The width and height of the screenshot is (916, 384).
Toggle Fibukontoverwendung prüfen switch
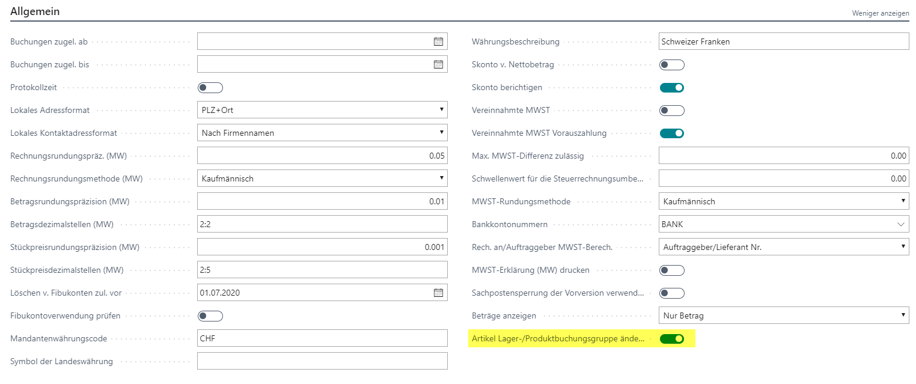(210, 316)
